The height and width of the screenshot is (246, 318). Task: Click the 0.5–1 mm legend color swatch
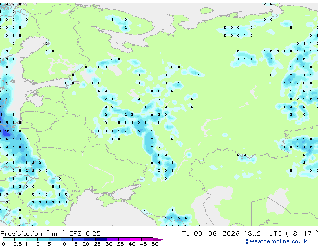pyautogui.click(x=20, y=239)
